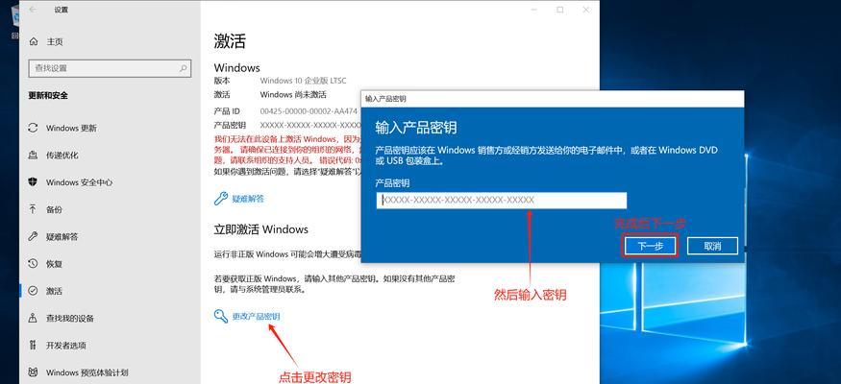
Task: Click the 恢复 history icon
Action: coord(33,263)
